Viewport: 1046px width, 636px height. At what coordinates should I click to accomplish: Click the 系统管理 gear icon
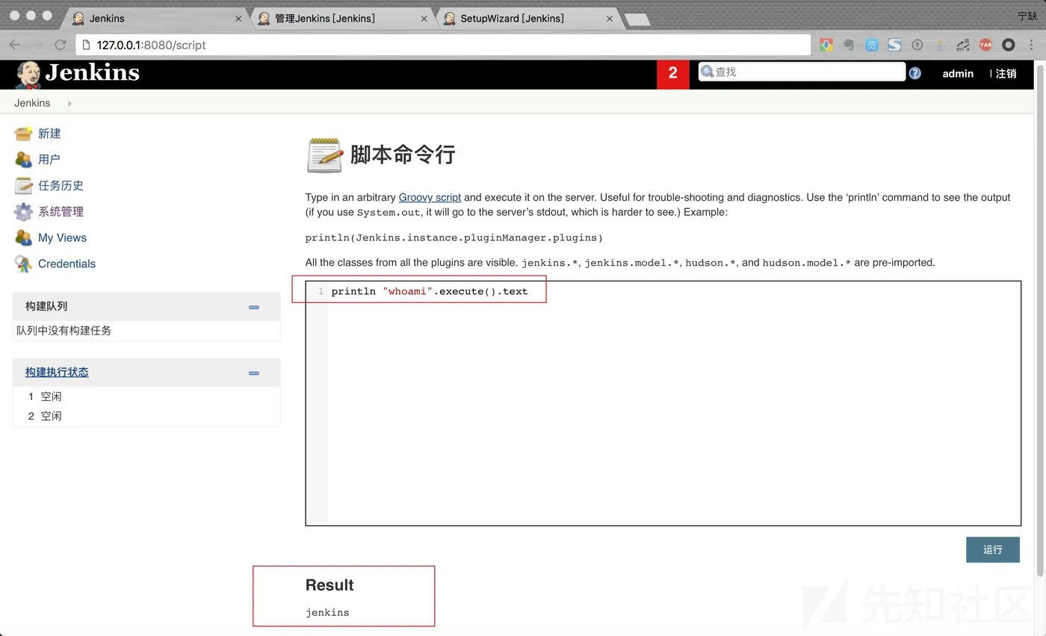[x=23, y=212]
